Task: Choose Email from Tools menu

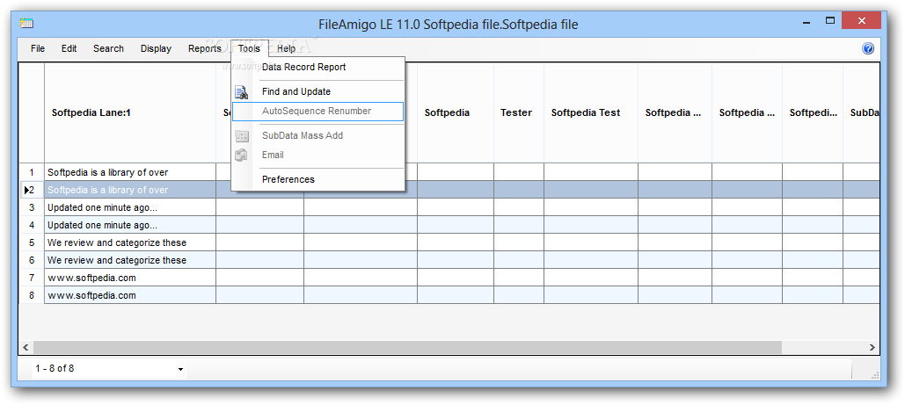Action: tap(318, 155)
